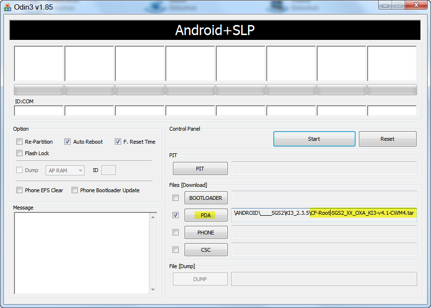Image resolution: width=431 pixels, height=308 pixels.
Task: Click the Dump ID input box
Action: [109, 170]
